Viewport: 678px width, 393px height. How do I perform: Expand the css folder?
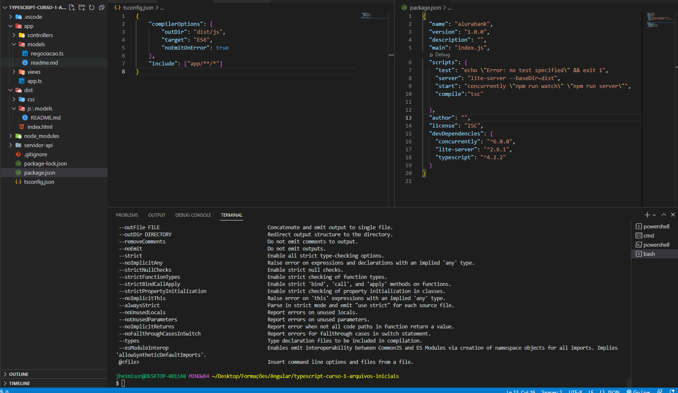coord(54,99)
